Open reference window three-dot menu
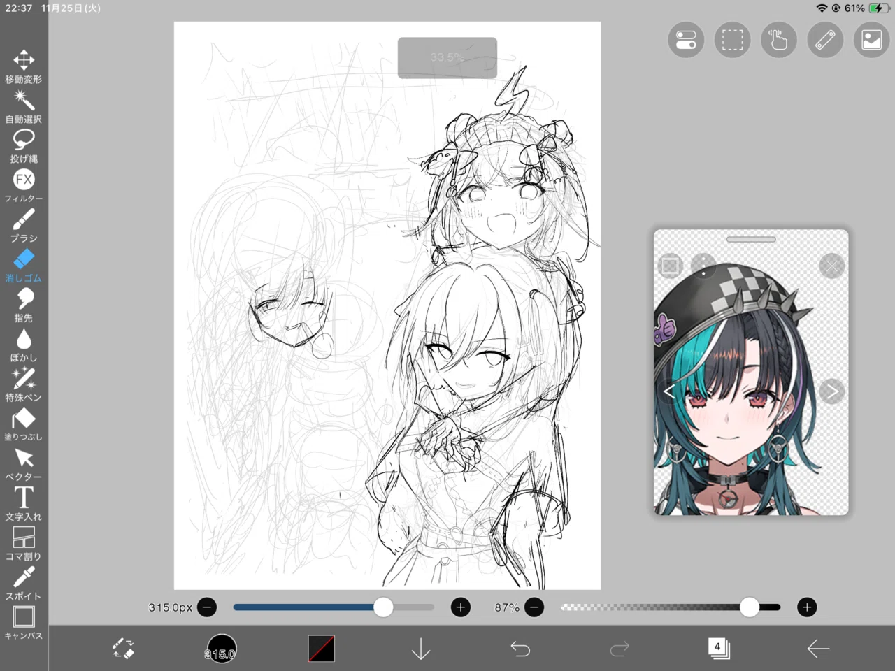This screenshot has height=671, width=895. pos(703,265)
